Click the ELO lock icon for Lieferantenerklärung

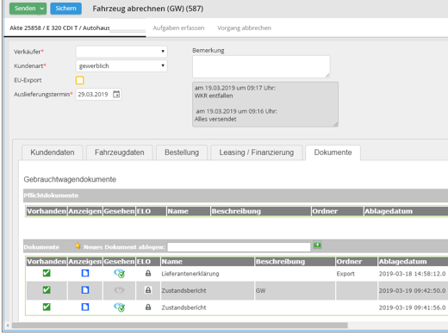[x=148, y=273]
